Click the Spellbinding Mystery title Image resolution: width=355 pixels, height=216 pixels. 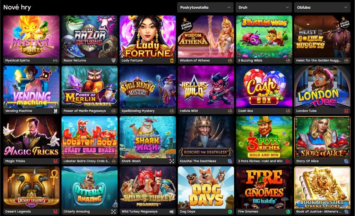coord(138,111)
